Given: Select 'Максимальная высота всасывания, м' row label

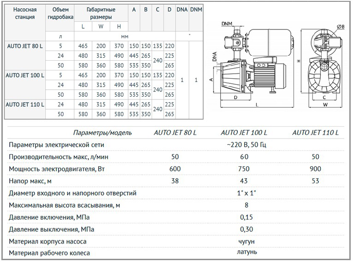Looking at the screenshot, I should pyautogui.click(x=65, y=205).
